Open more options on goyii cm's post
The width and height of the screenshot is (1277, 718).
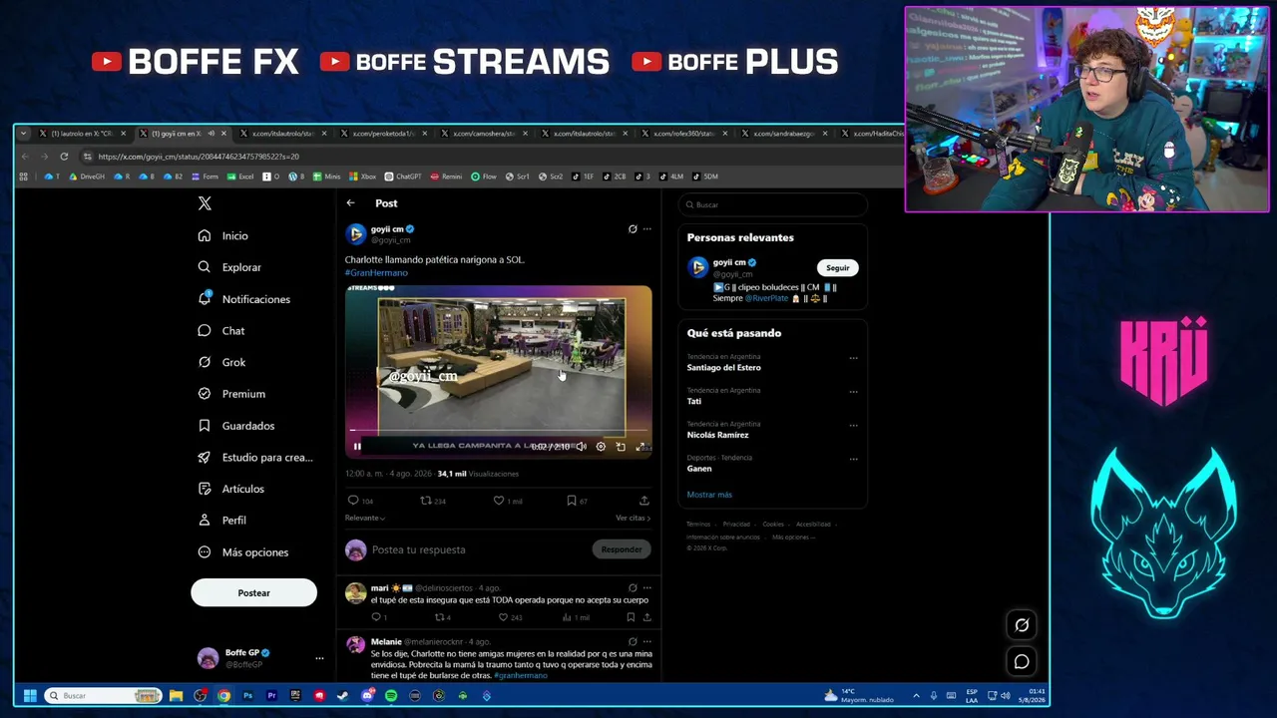pyautogui.click(x=646, y=229)
